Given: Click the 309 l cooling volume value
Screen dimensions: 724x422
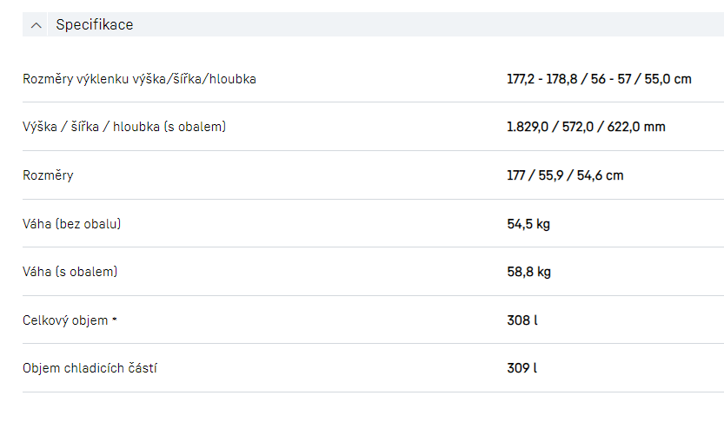Looking at the screenshot, I should [x=522, y=368].
